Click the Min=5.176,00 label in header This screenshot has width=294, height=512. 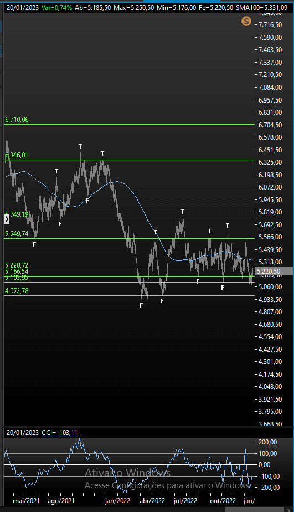tap(177, 8)
